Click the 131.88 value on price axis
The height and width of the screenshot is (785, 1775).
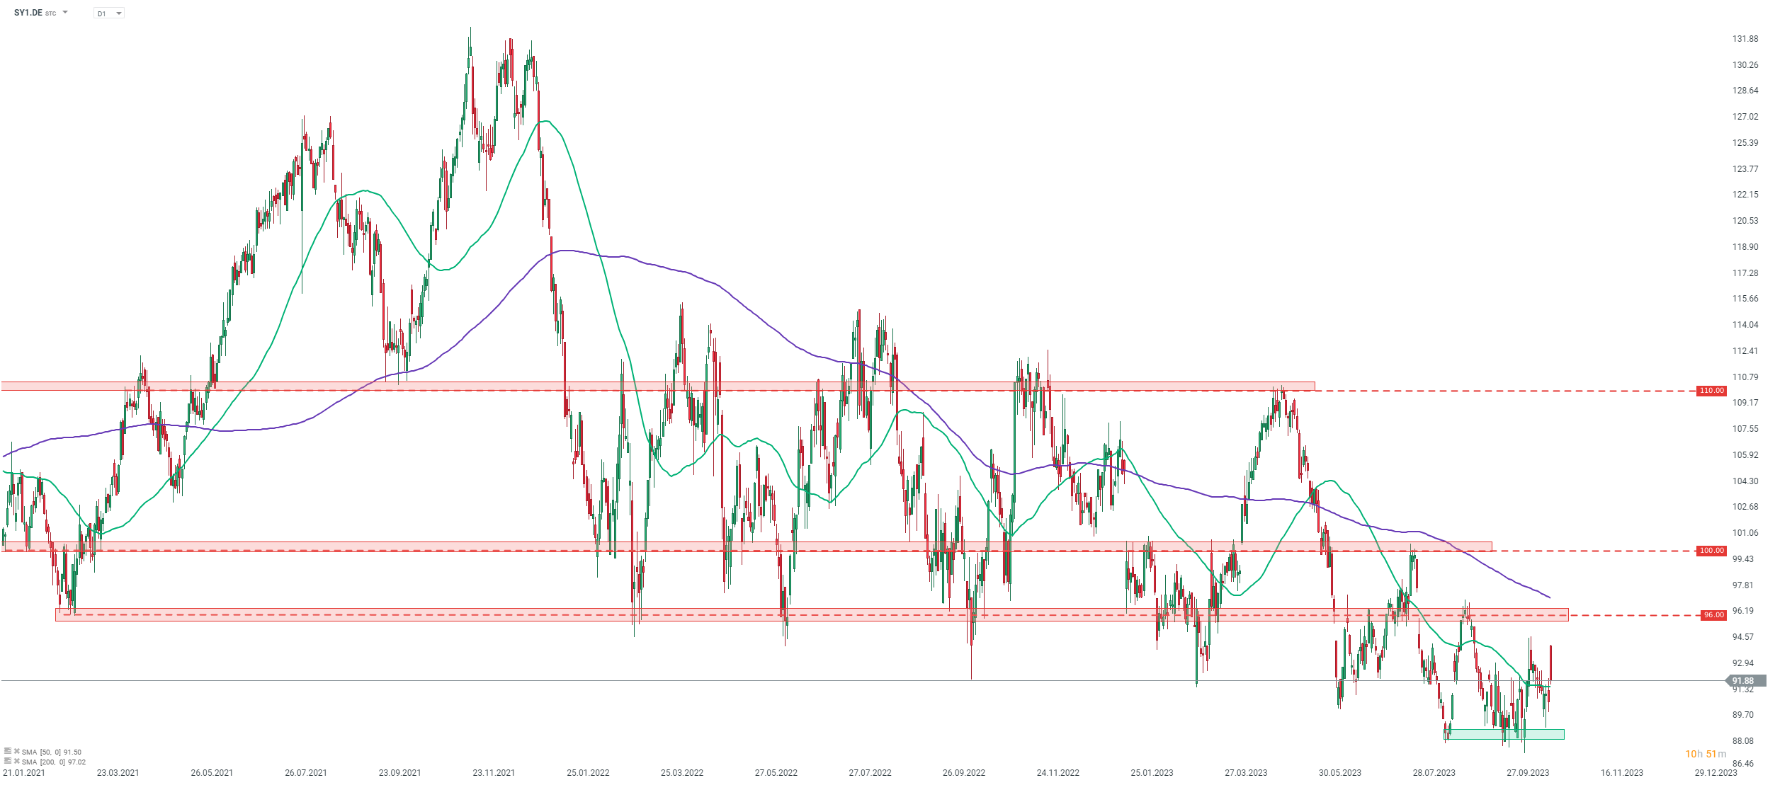click(x=1745, y=39)
